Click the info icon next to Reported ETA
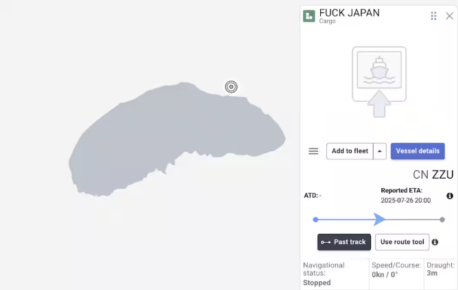This screenshot has height=290, width=458. coord(450,196)
